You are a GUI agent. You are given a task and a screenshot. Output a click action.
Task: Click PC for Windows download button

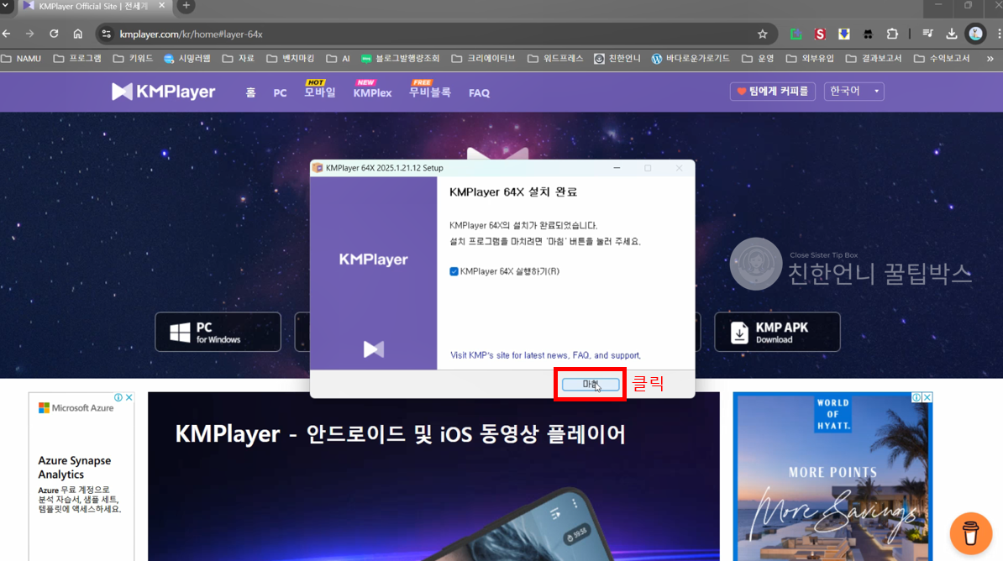tap(218, 332)
